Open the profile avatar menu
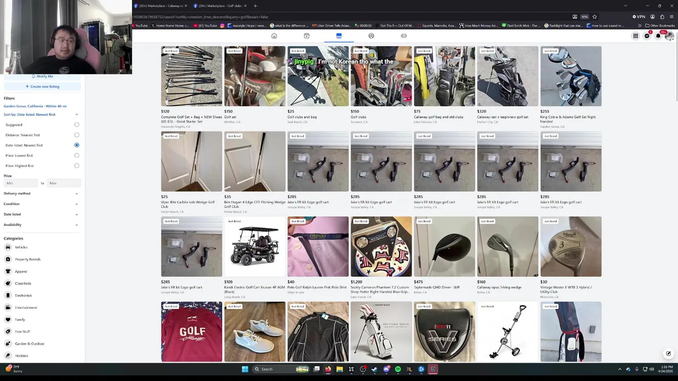 670,36
